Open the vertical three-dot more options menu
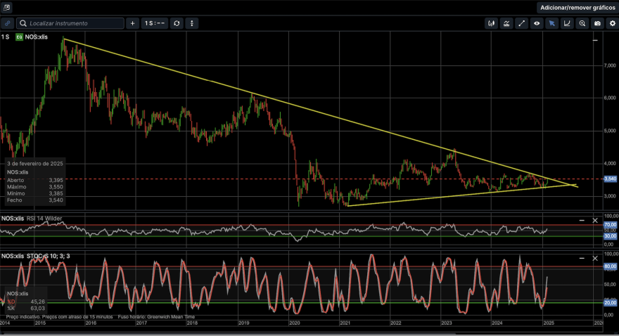619x336 pixels. (x=192, y=23)
